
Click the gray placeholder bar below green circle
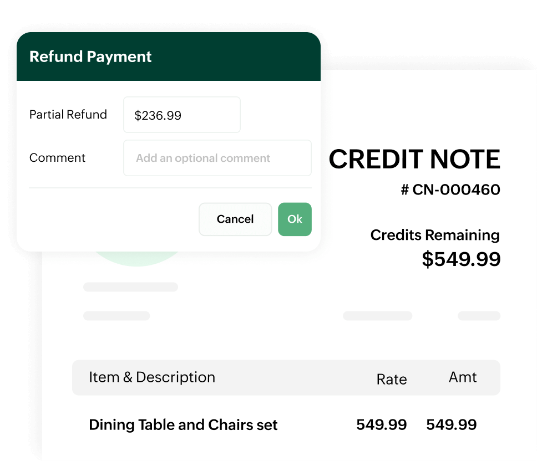coord(130,287)
